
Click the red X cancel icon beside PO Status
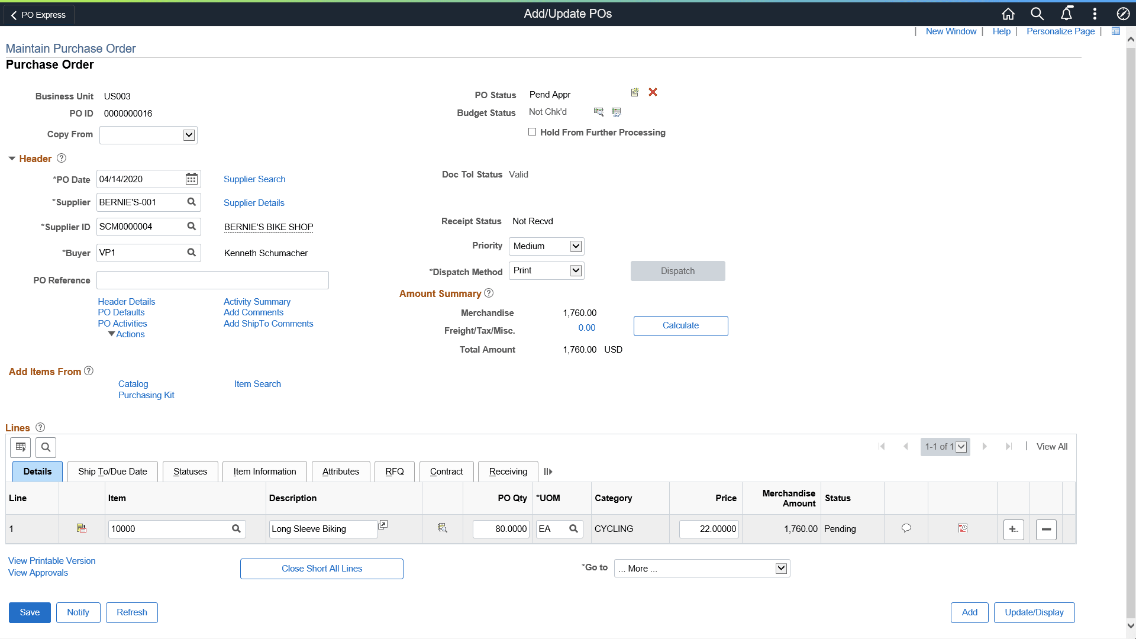(x=653, y=92)
